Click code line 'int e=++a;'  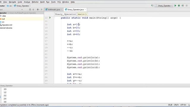pos(75,74)
